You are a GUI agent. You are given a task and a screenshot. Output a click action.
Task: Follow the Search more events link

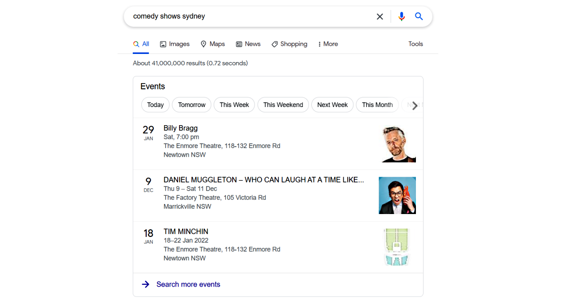(188, 284)
